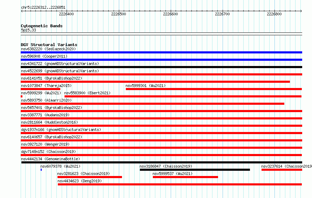The height and width of the screenshot is (198, 312).
Task: Open the nsv2811664 (Huddleston2016) label
Action: tap(49, 122)
